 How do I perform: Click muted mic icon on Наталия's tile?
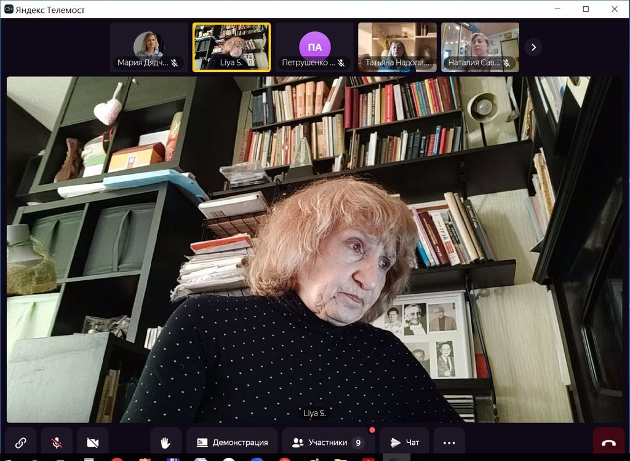tap(506, 63)
